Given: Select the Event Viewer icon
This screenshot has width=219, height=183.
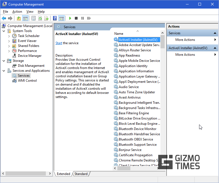Looking at the screenshot, I should 14,41.
